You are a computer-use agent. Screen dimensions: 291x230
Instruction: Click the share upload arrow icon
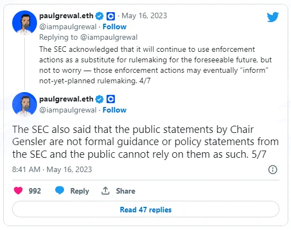click(x=105, y=191)
